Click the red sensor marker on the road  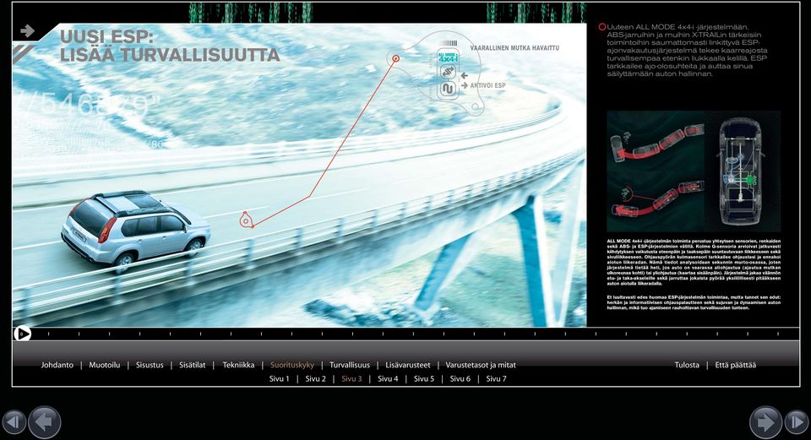pos(246,220)
